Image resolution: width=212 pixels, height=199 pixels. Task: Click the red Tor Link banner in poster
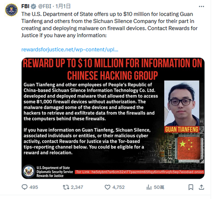coord(139,172)
